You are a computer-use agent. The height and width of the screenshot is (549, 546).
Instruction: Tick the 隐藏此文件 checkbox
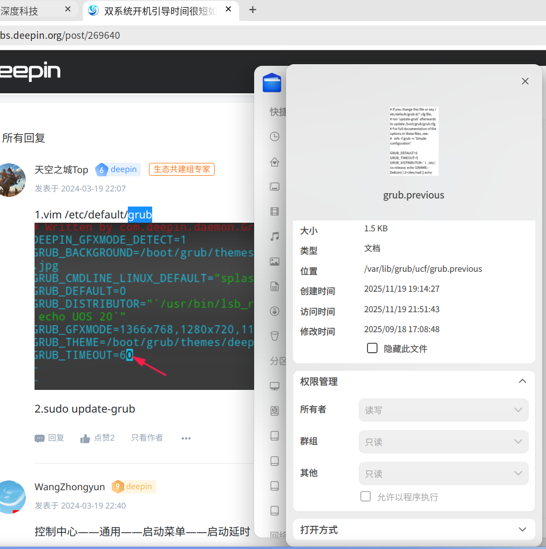coord(372,348)
